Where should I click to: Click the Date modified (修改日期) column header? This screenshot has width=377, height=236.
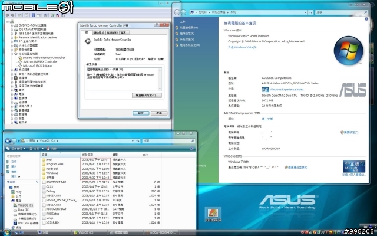(96, 155)
